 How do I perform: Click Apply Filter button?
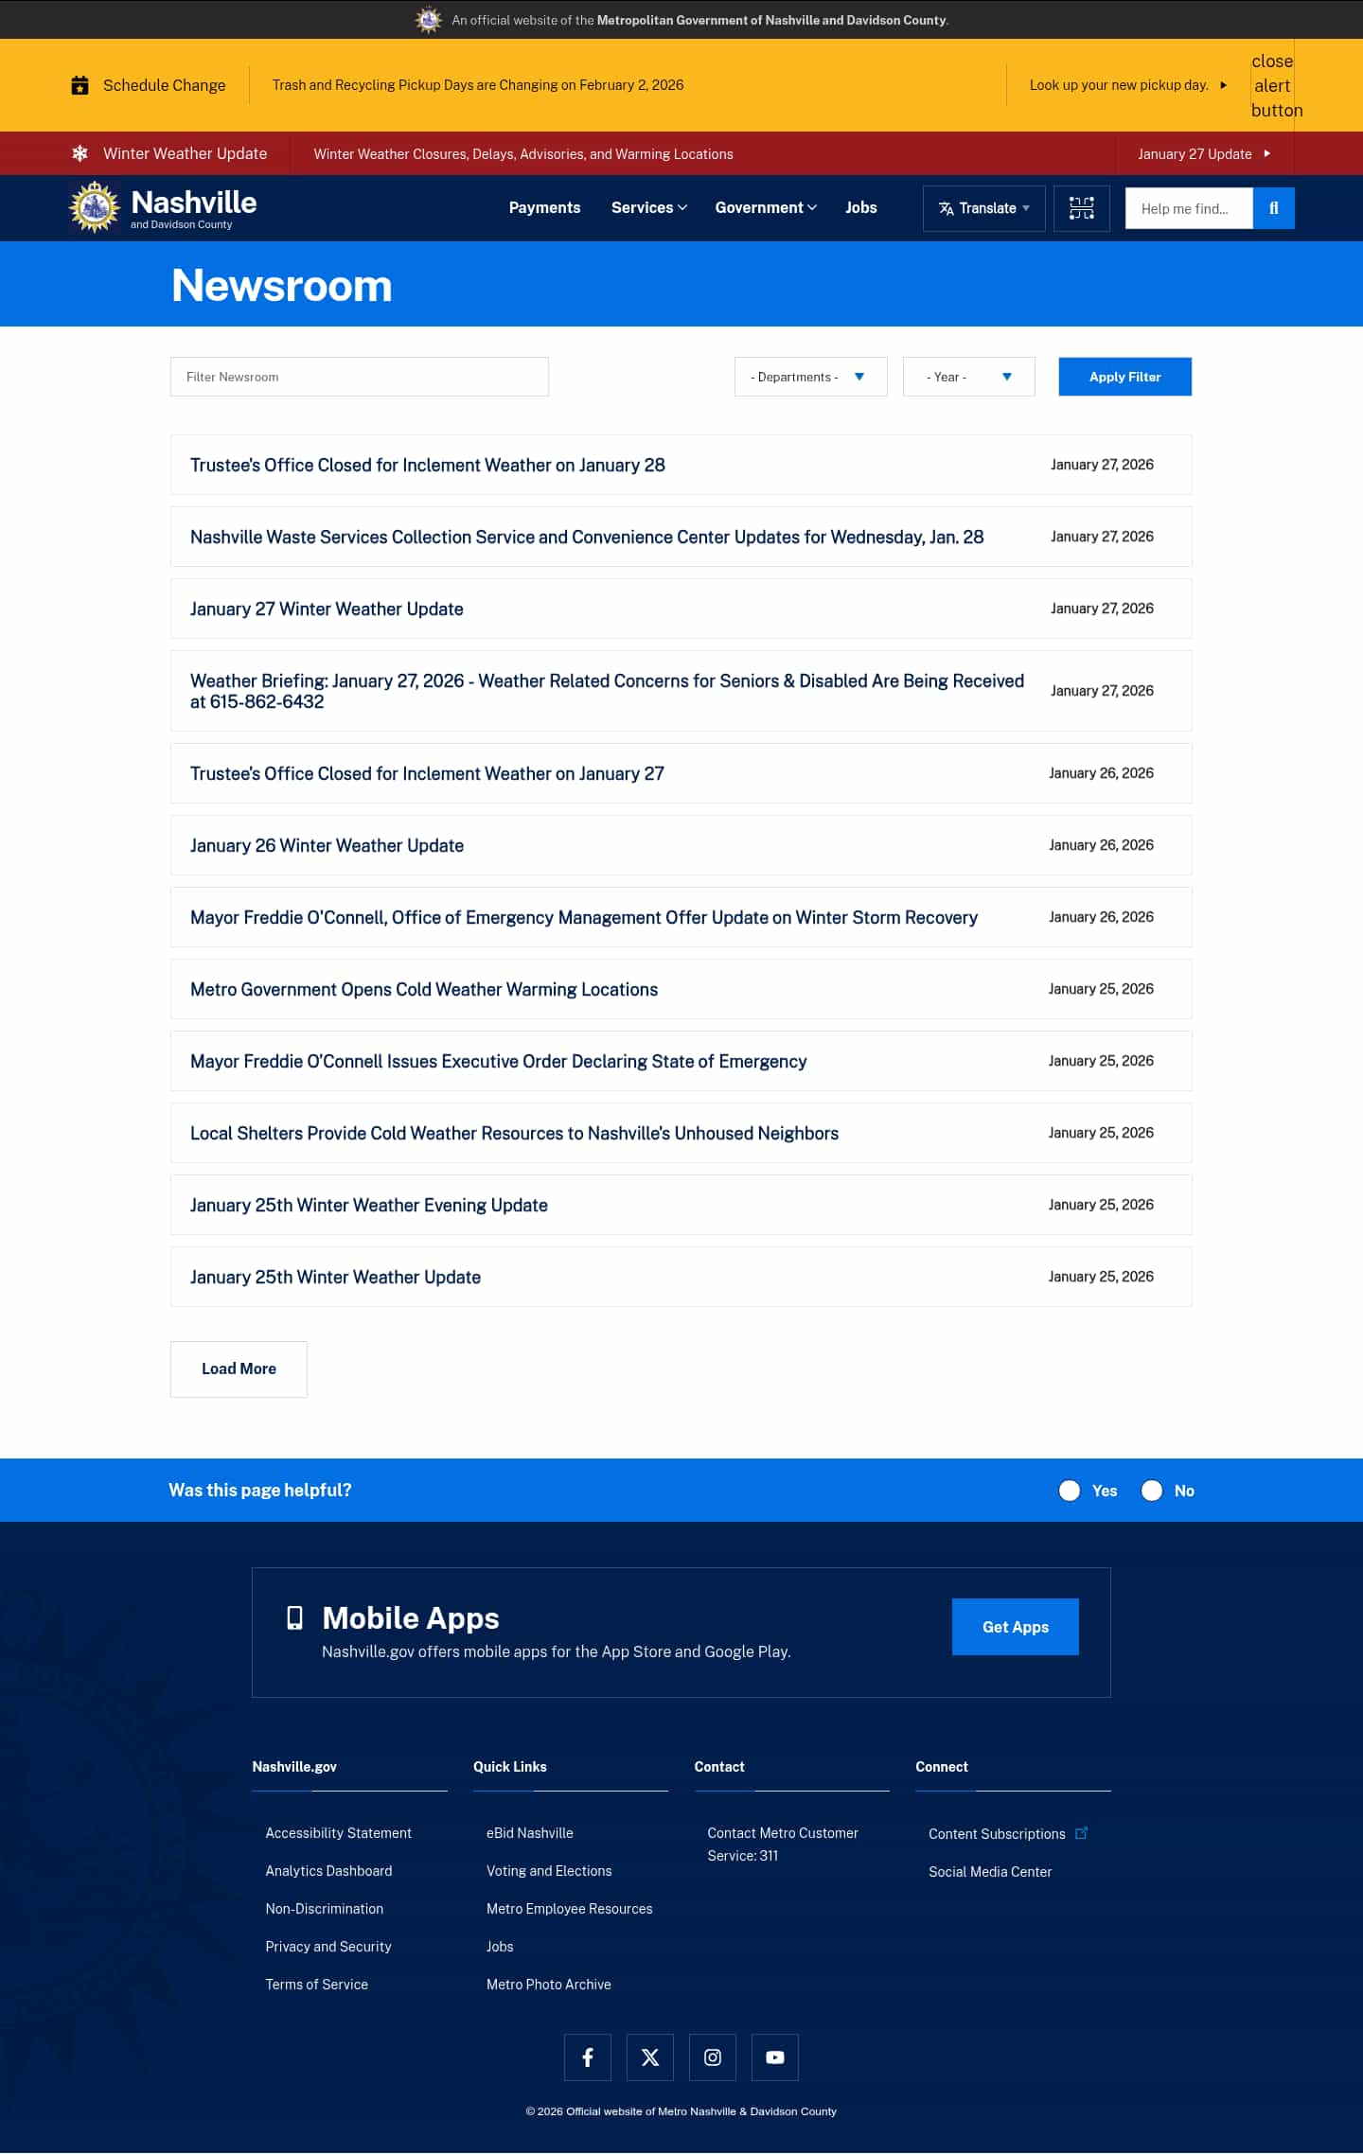click(1125, 377)
